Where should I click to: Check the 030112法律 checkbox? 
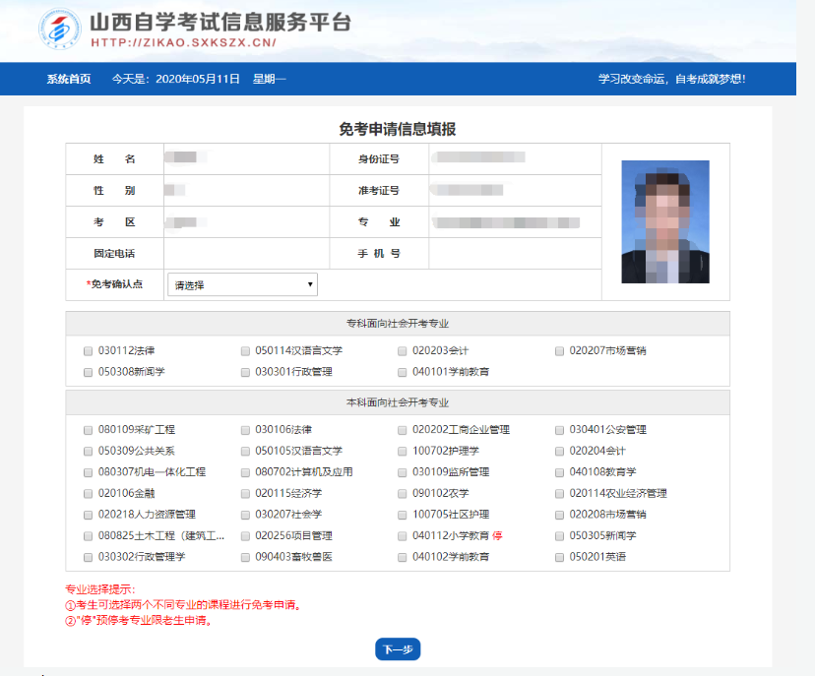click(88, 351)
